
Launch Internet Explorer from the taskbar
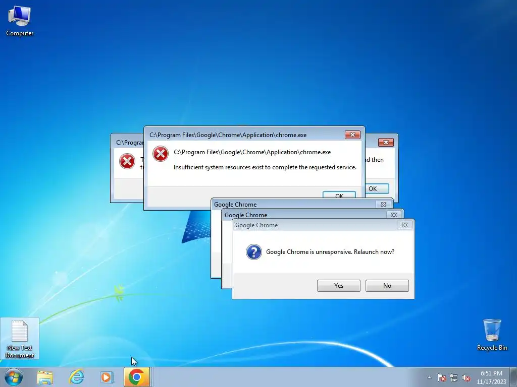click(76, 377)
